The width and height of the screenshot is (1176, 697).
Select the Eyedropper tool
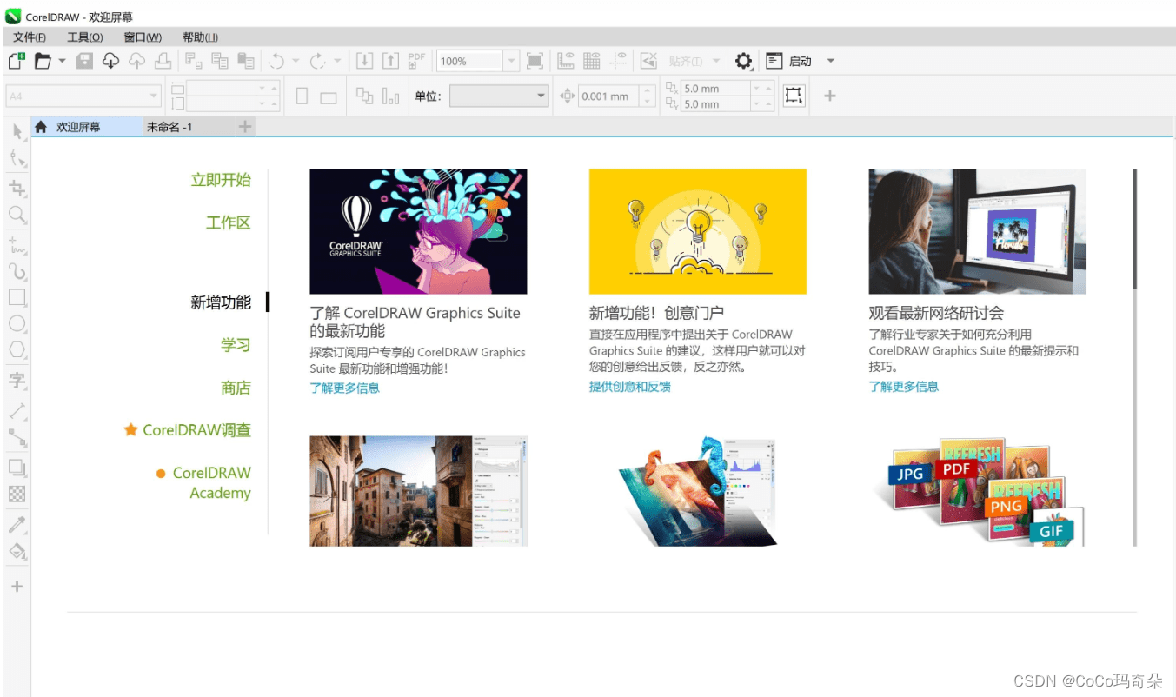[17, 524]
